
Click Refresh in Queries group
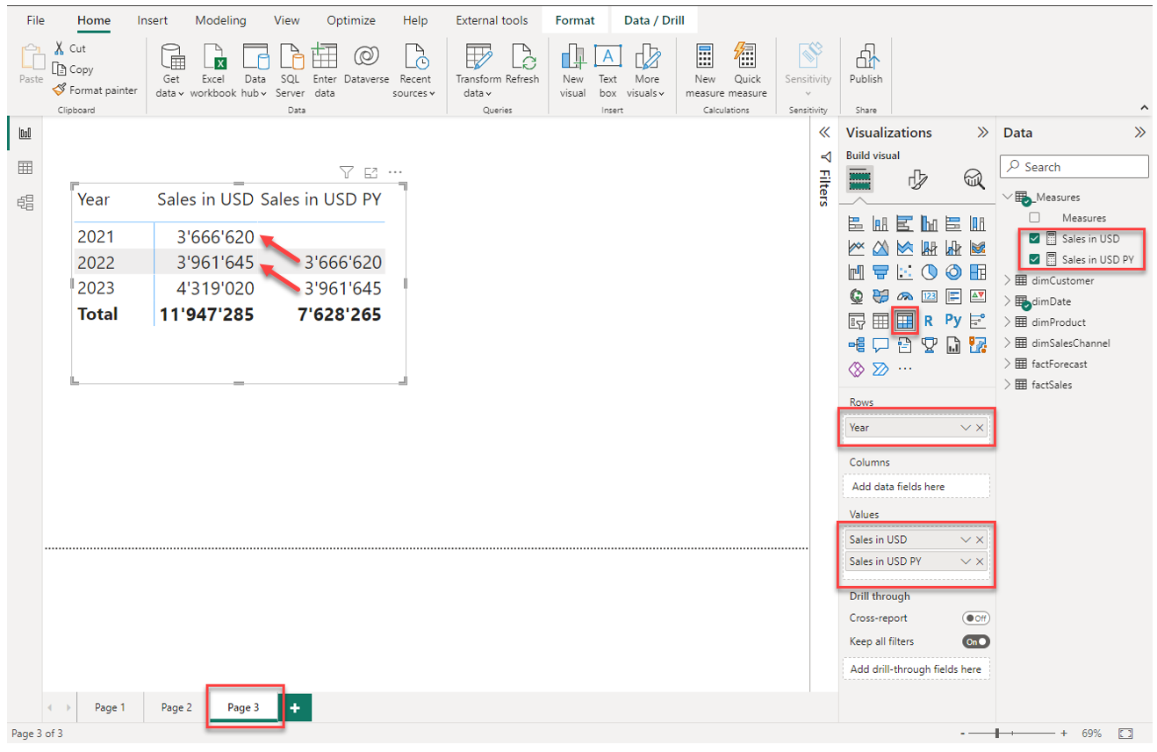[522, 65]
